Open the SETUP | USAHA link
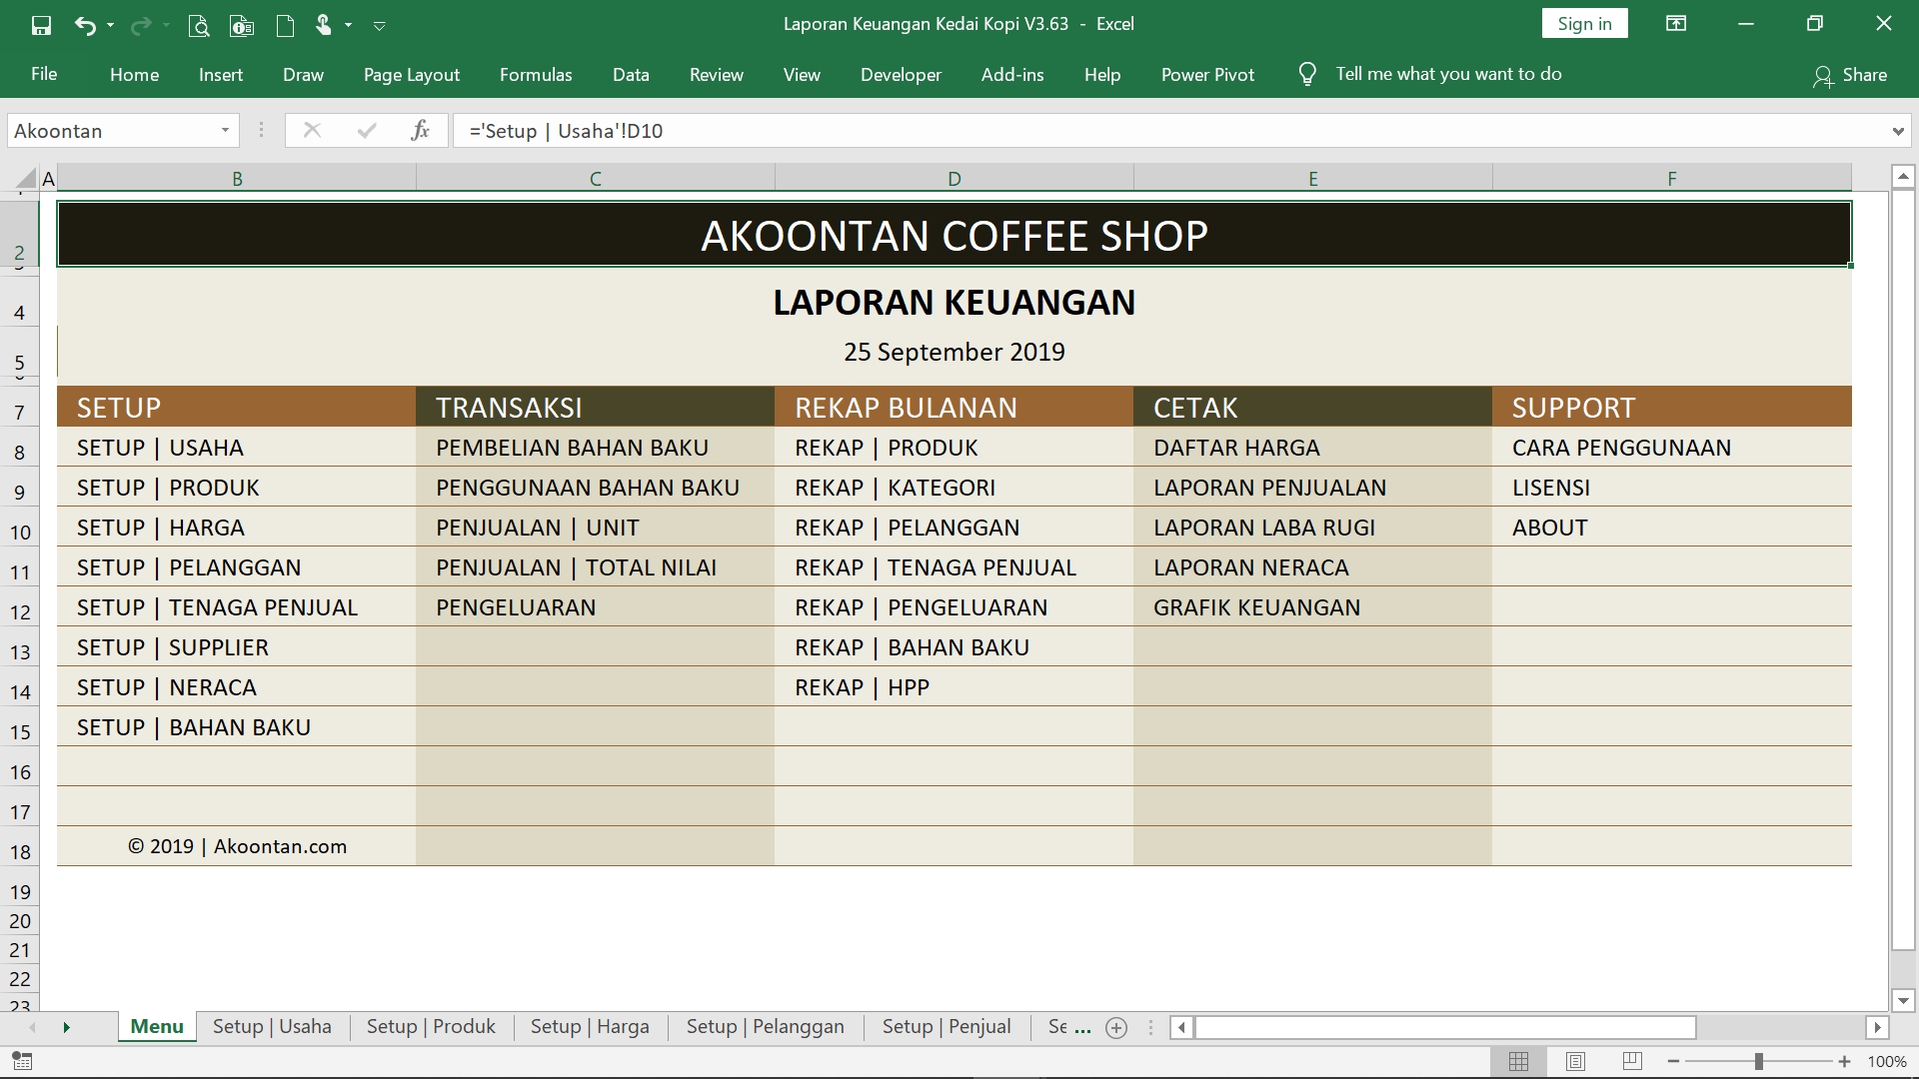The width and height of the screenshot is (1919, 1079). [160, 448]
